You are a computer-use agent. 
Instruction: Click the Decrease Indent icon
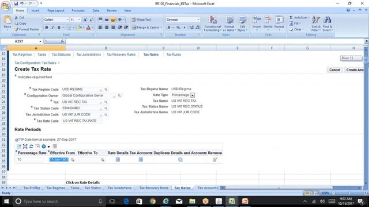(120, 28)
